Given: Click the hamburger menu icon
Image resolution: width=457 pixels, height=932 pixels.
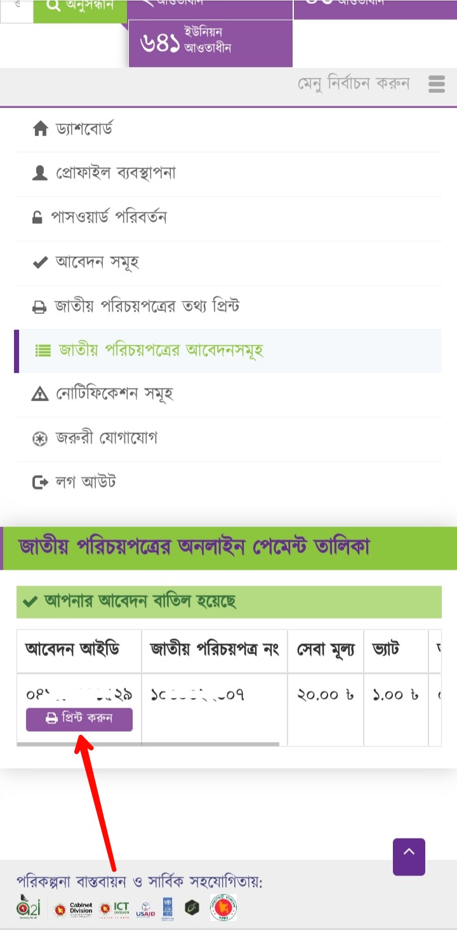Looking at the screenshot, I should [436, 84].
